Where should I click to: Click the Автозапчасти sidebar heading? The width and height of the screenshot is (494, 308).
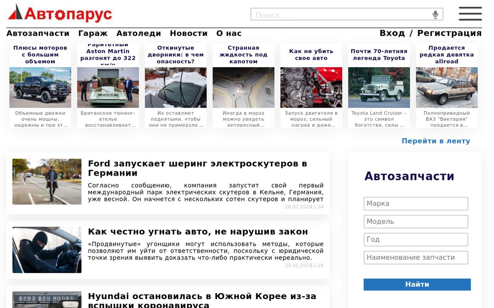(409, 176)
